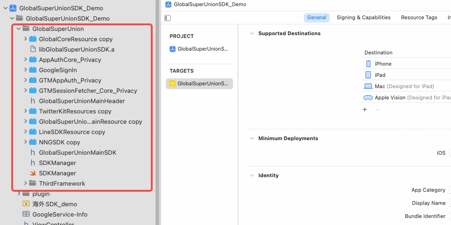451x225 pixels.
Task: Collapse the Minimum Deployments section
Action: coord(252,138)
